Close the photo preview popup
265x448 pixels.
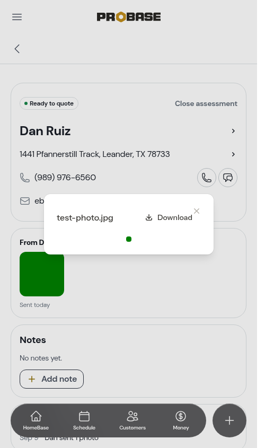197,211
